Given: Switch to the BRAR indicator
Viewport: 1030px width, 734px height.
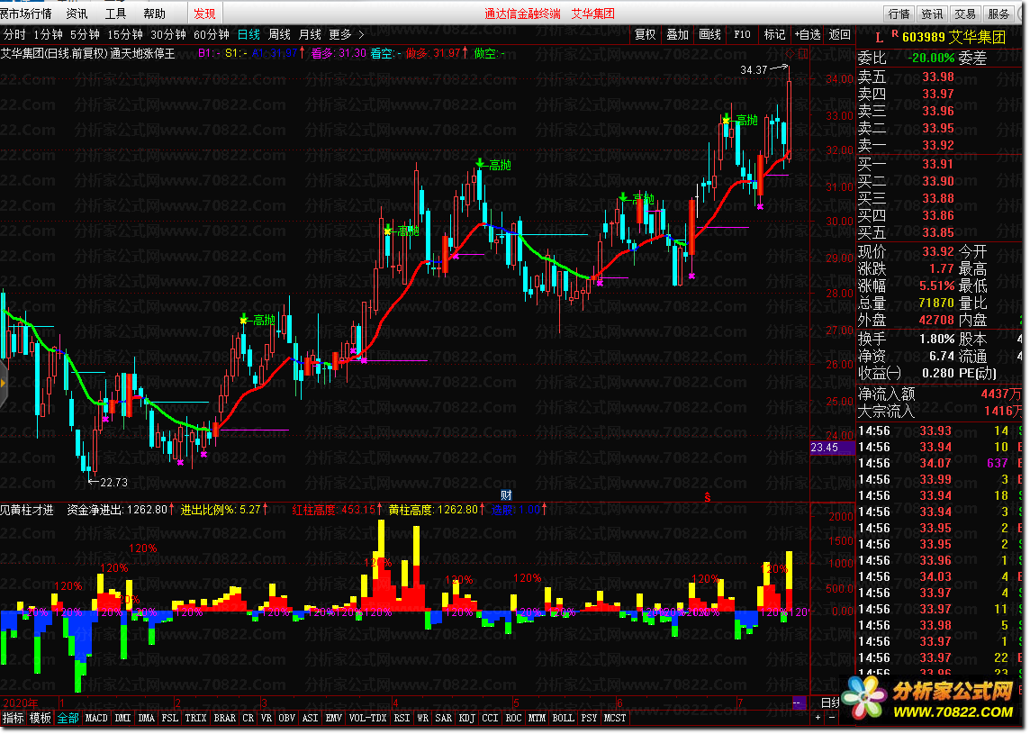Looking at the screenshot, I should [225, 718].
